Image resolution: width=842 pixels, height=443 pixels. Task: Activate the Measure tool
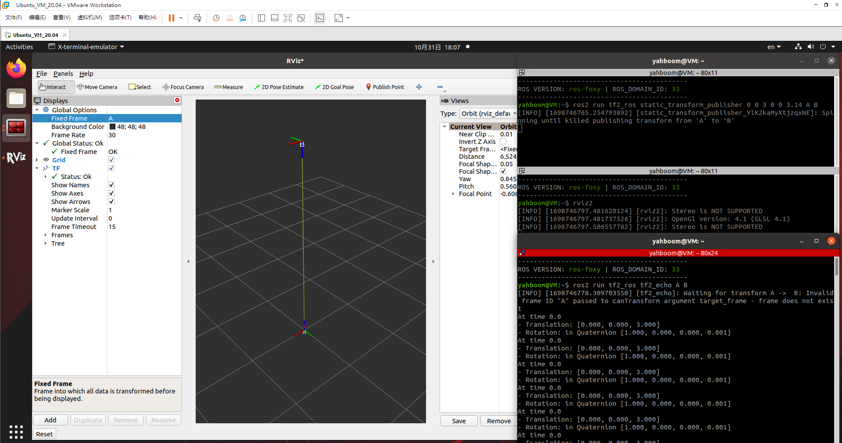229,87
